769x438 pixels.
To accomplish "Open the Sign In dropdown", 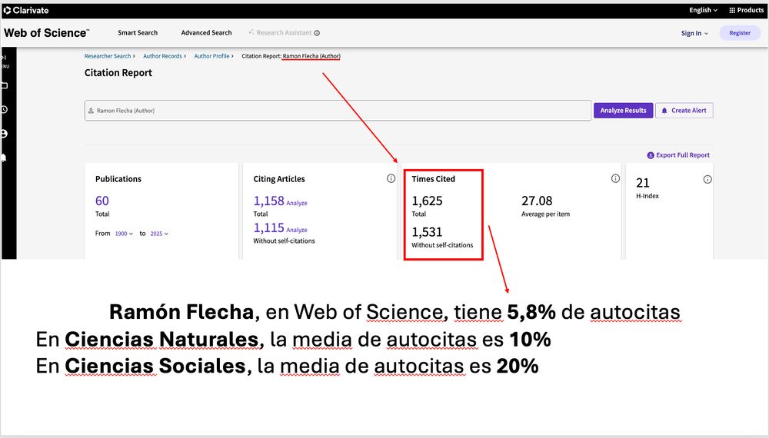I will (694, 33).
